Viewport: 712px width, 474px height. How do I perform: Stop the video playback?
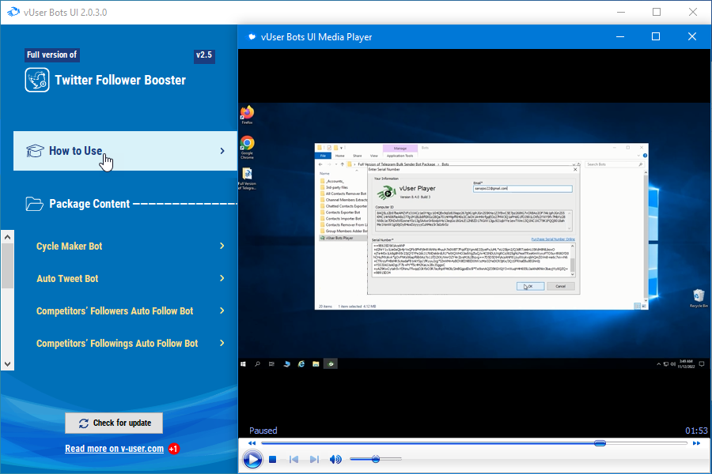[272, 460]
